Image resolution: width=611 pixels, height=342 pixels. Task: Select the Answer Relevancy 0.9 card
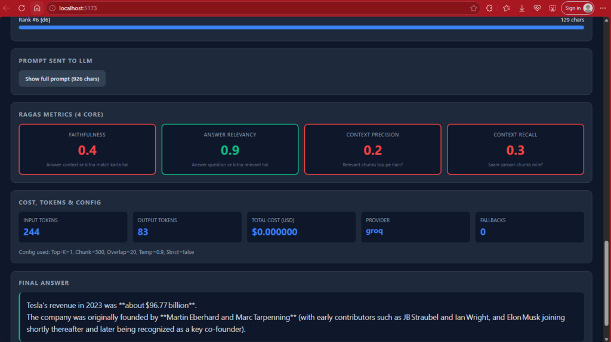(x=230, y=150)
